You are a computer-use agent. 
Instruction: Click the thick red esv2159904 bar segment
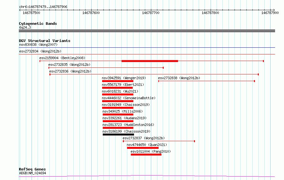click(x=150, y=61)
